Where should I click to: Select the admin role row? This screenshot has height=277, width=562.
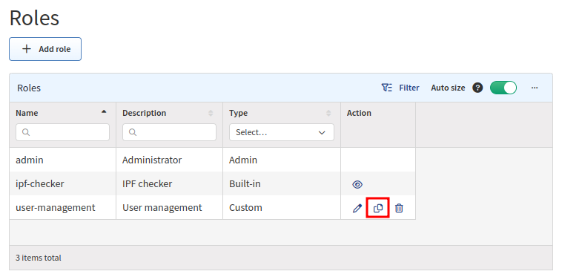213,160
